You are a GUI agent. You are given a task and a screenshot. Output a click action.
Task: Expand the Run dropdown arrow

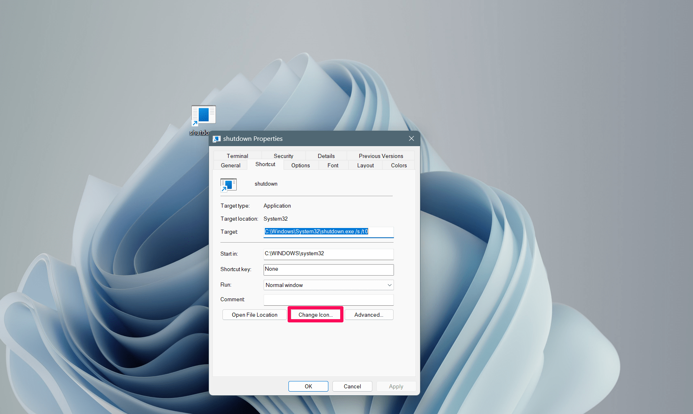pyautogui.click(x=389, y=285)
